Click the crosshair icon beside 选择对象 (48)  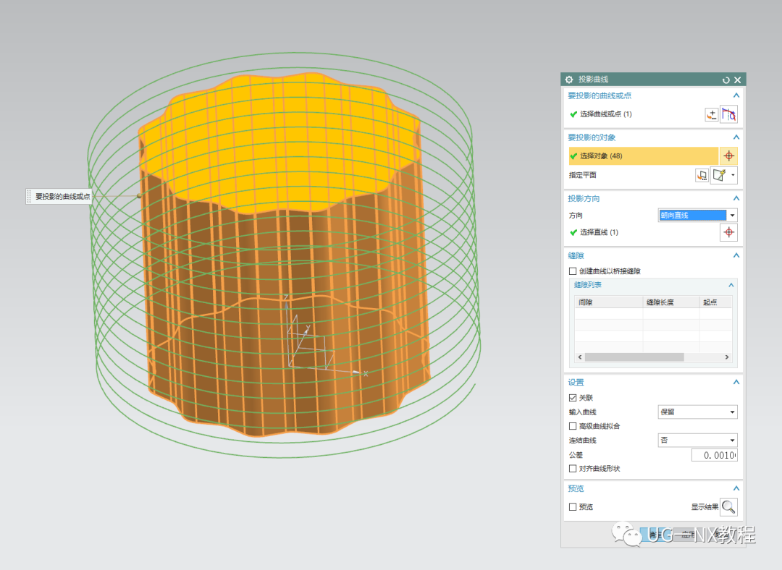(x=728, y=156)
